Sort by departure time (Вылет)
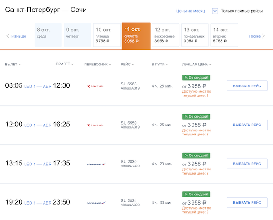273x220 pixels. [13, 65]
